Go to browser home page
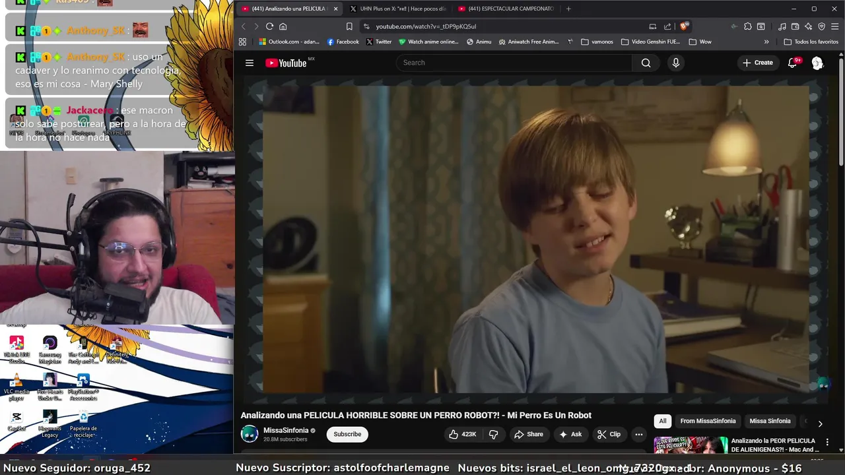Image resolution: width=845 pixels, height=475 pixels. (x=283, y=26)
